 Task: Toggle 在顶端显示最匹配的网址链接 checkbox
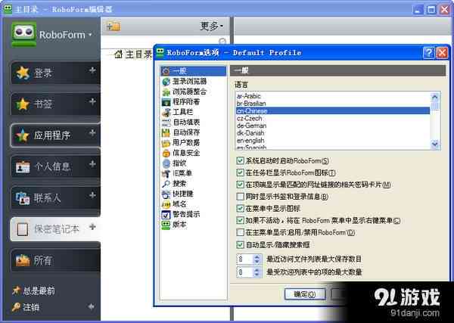tap(240, 185)
